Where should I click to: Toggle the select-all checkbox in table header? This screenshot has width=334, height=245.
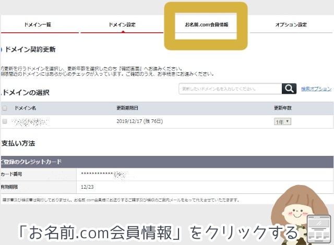pos(5,108)
